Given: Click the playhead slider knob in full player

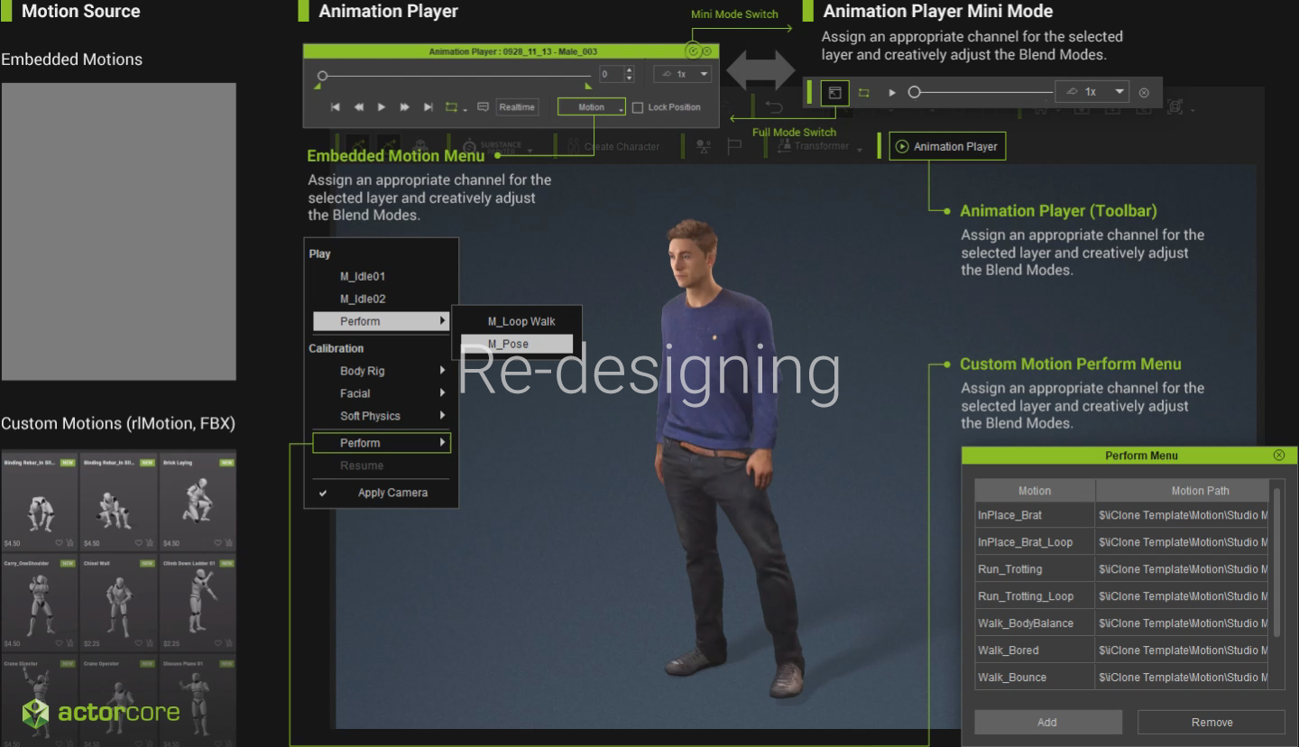Looking at the screenshot, I should [322, 76].
